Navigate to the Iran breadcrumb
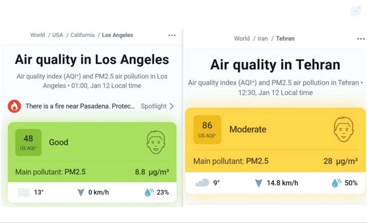 pyautogui.click(x=262, y=38)
